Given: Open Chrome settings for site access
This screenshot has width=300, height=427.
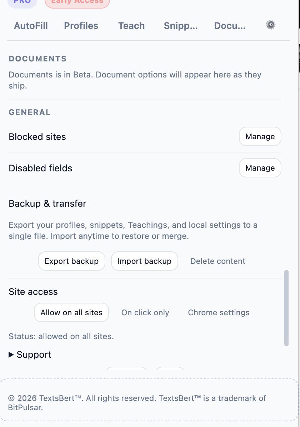Looking at the screenshot, I should coord(219,312).
